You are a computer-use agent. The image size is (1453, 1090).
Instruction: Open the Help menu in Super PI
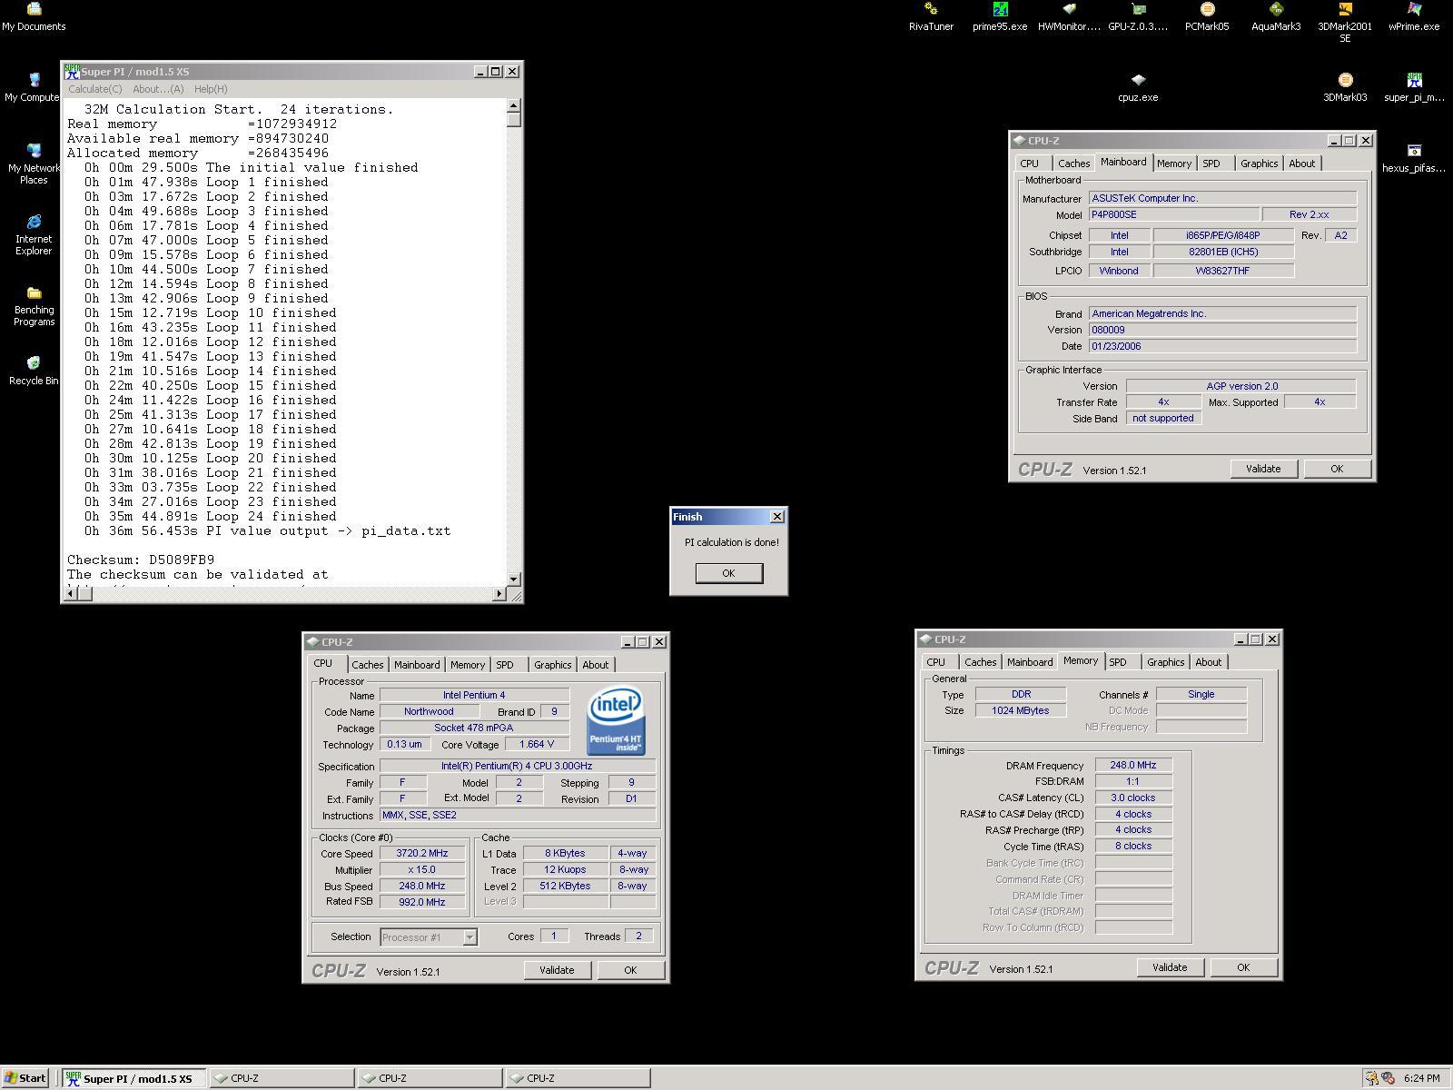(x=211, y=89)
